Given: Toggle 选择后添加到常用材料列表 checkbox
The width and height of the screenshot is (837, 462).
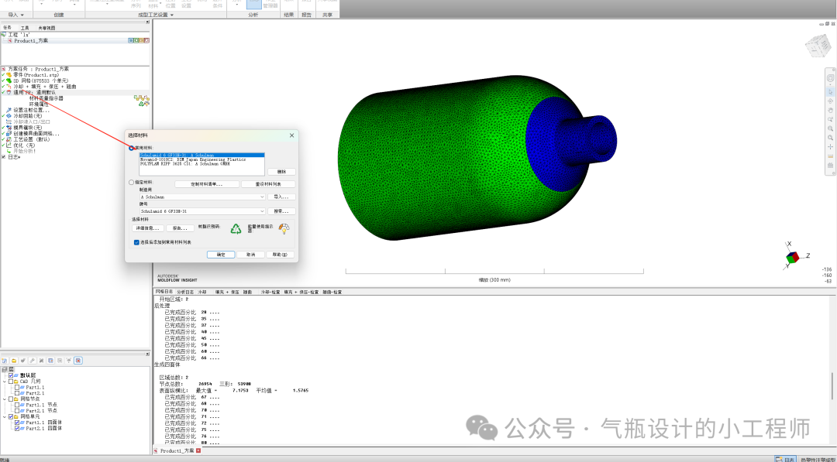Looking at the screenshot, I should [136, 242].
